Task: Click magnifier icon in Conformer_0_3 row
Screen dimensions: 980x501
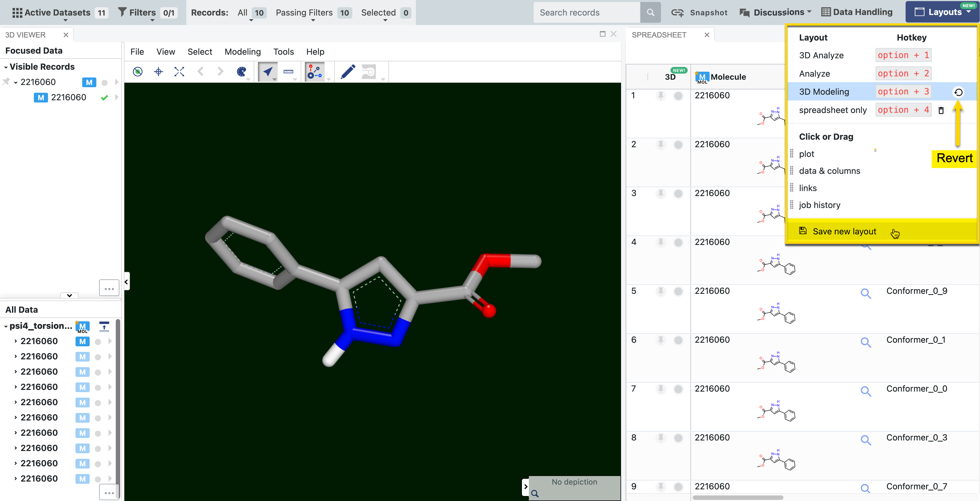Action: coord(866,440)
